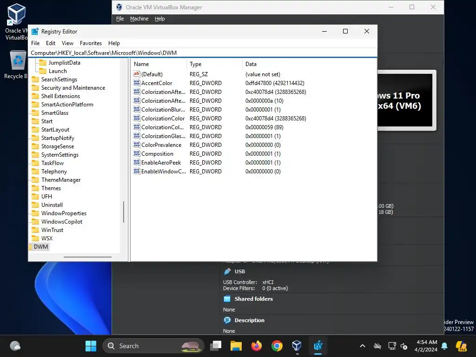Click the JumplistData folder icon
This screenshot has height=357, width=476.
coord(43,63)
